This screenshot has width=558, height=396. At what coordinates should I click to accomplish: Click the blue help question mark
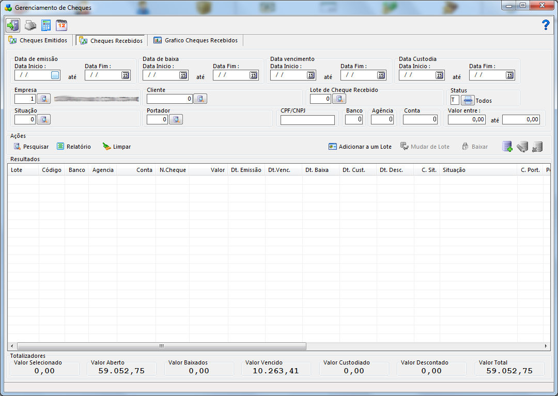click(x=546, y=25)
